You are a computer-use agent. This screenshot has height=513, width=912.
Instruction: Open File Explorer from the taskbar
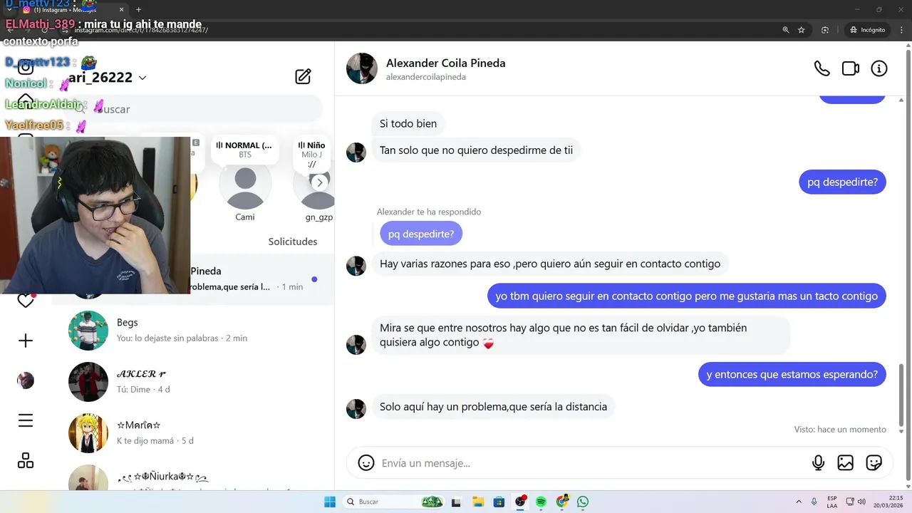pos(478,502)
